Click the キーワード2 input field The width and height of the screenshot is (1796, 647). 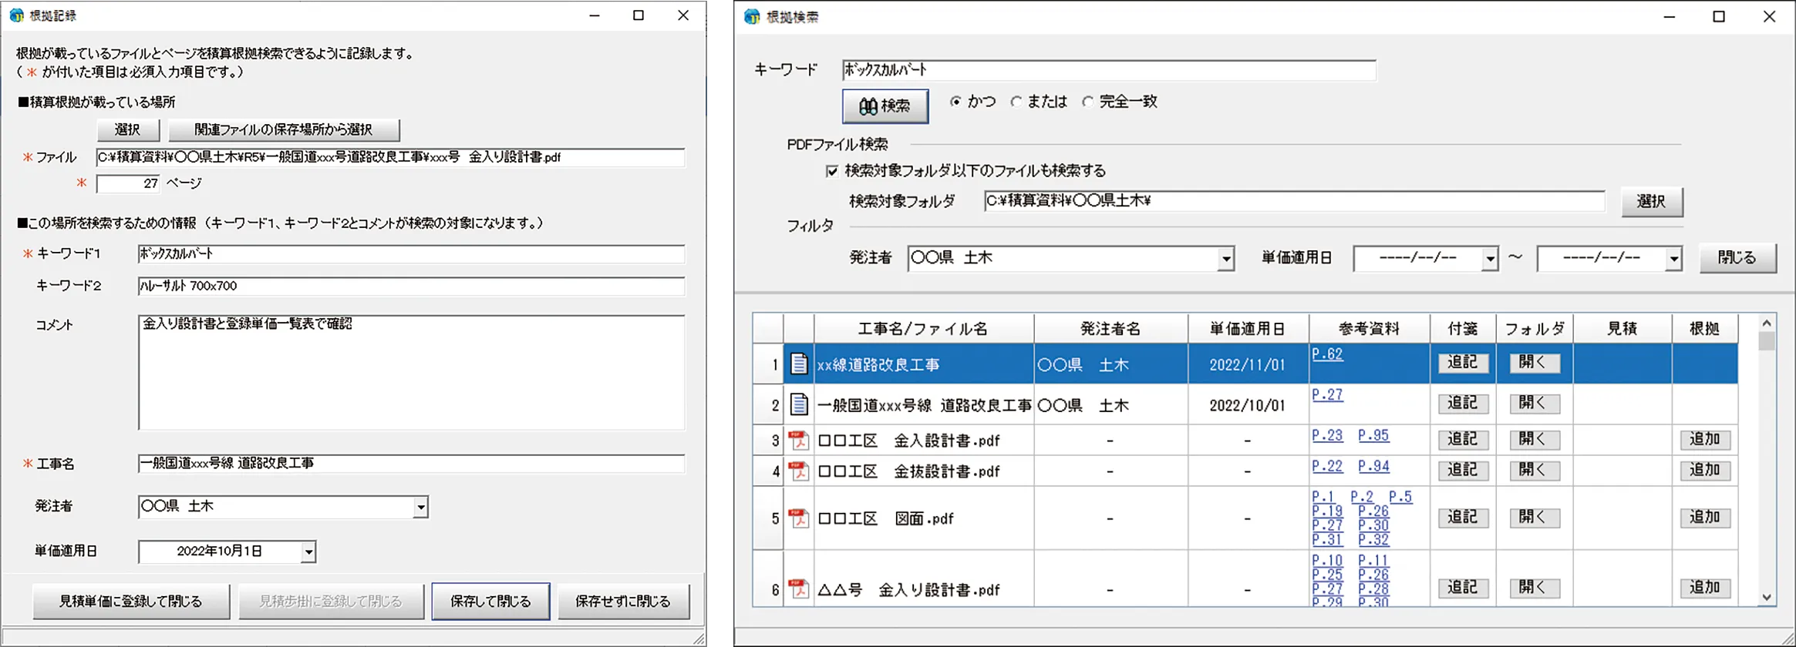coord(410,286)
